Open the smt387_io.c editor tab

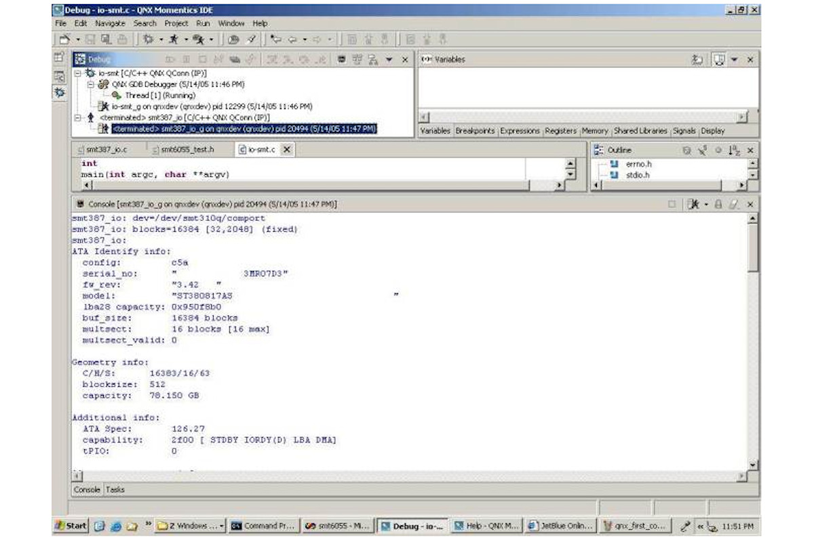click(107, 150)
